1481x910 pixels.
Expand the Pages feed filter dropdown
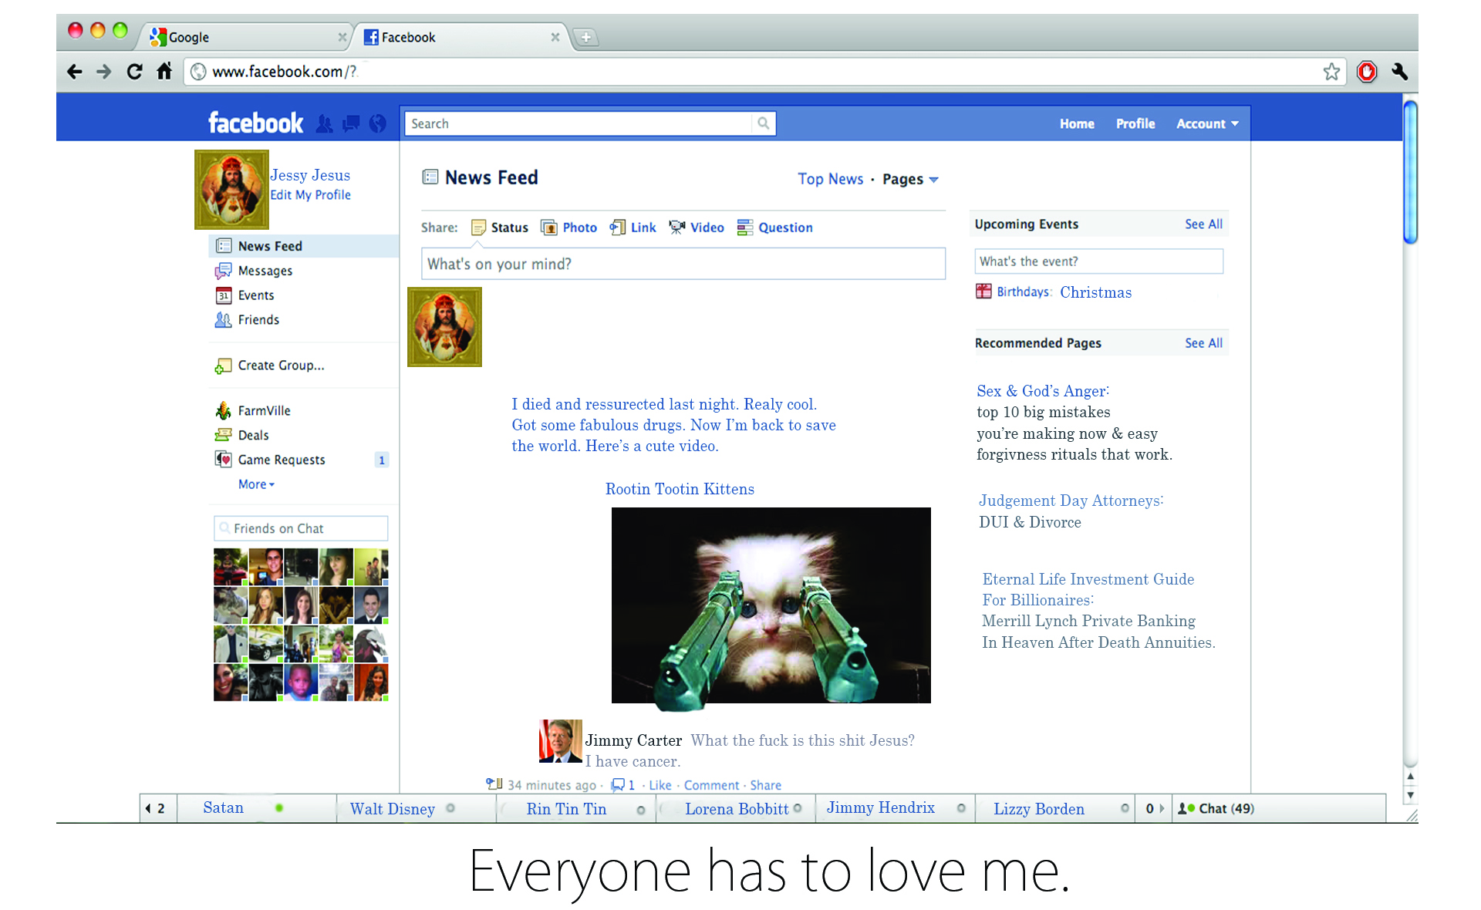[910, 179]
